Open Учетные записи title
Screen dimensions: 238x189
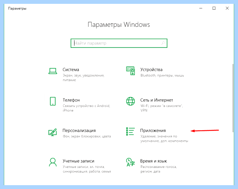tap(78, 161)
